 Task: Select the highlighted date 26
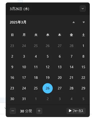pos(48,88)
